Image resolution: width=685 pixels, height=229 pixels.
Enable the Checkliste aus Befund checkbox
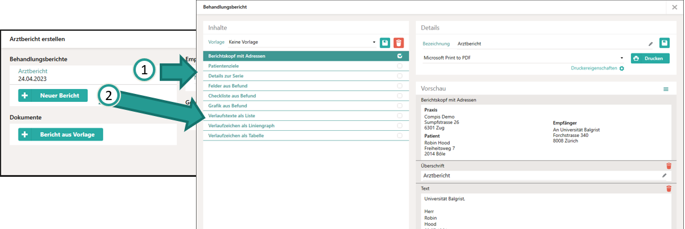400,96
